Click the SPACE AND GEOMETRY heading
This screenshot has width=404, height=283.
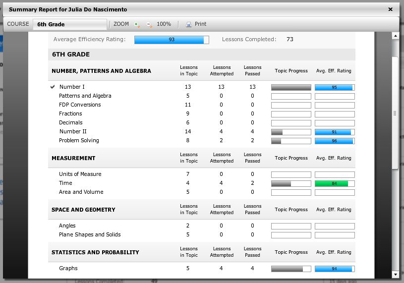click(83, 210)
